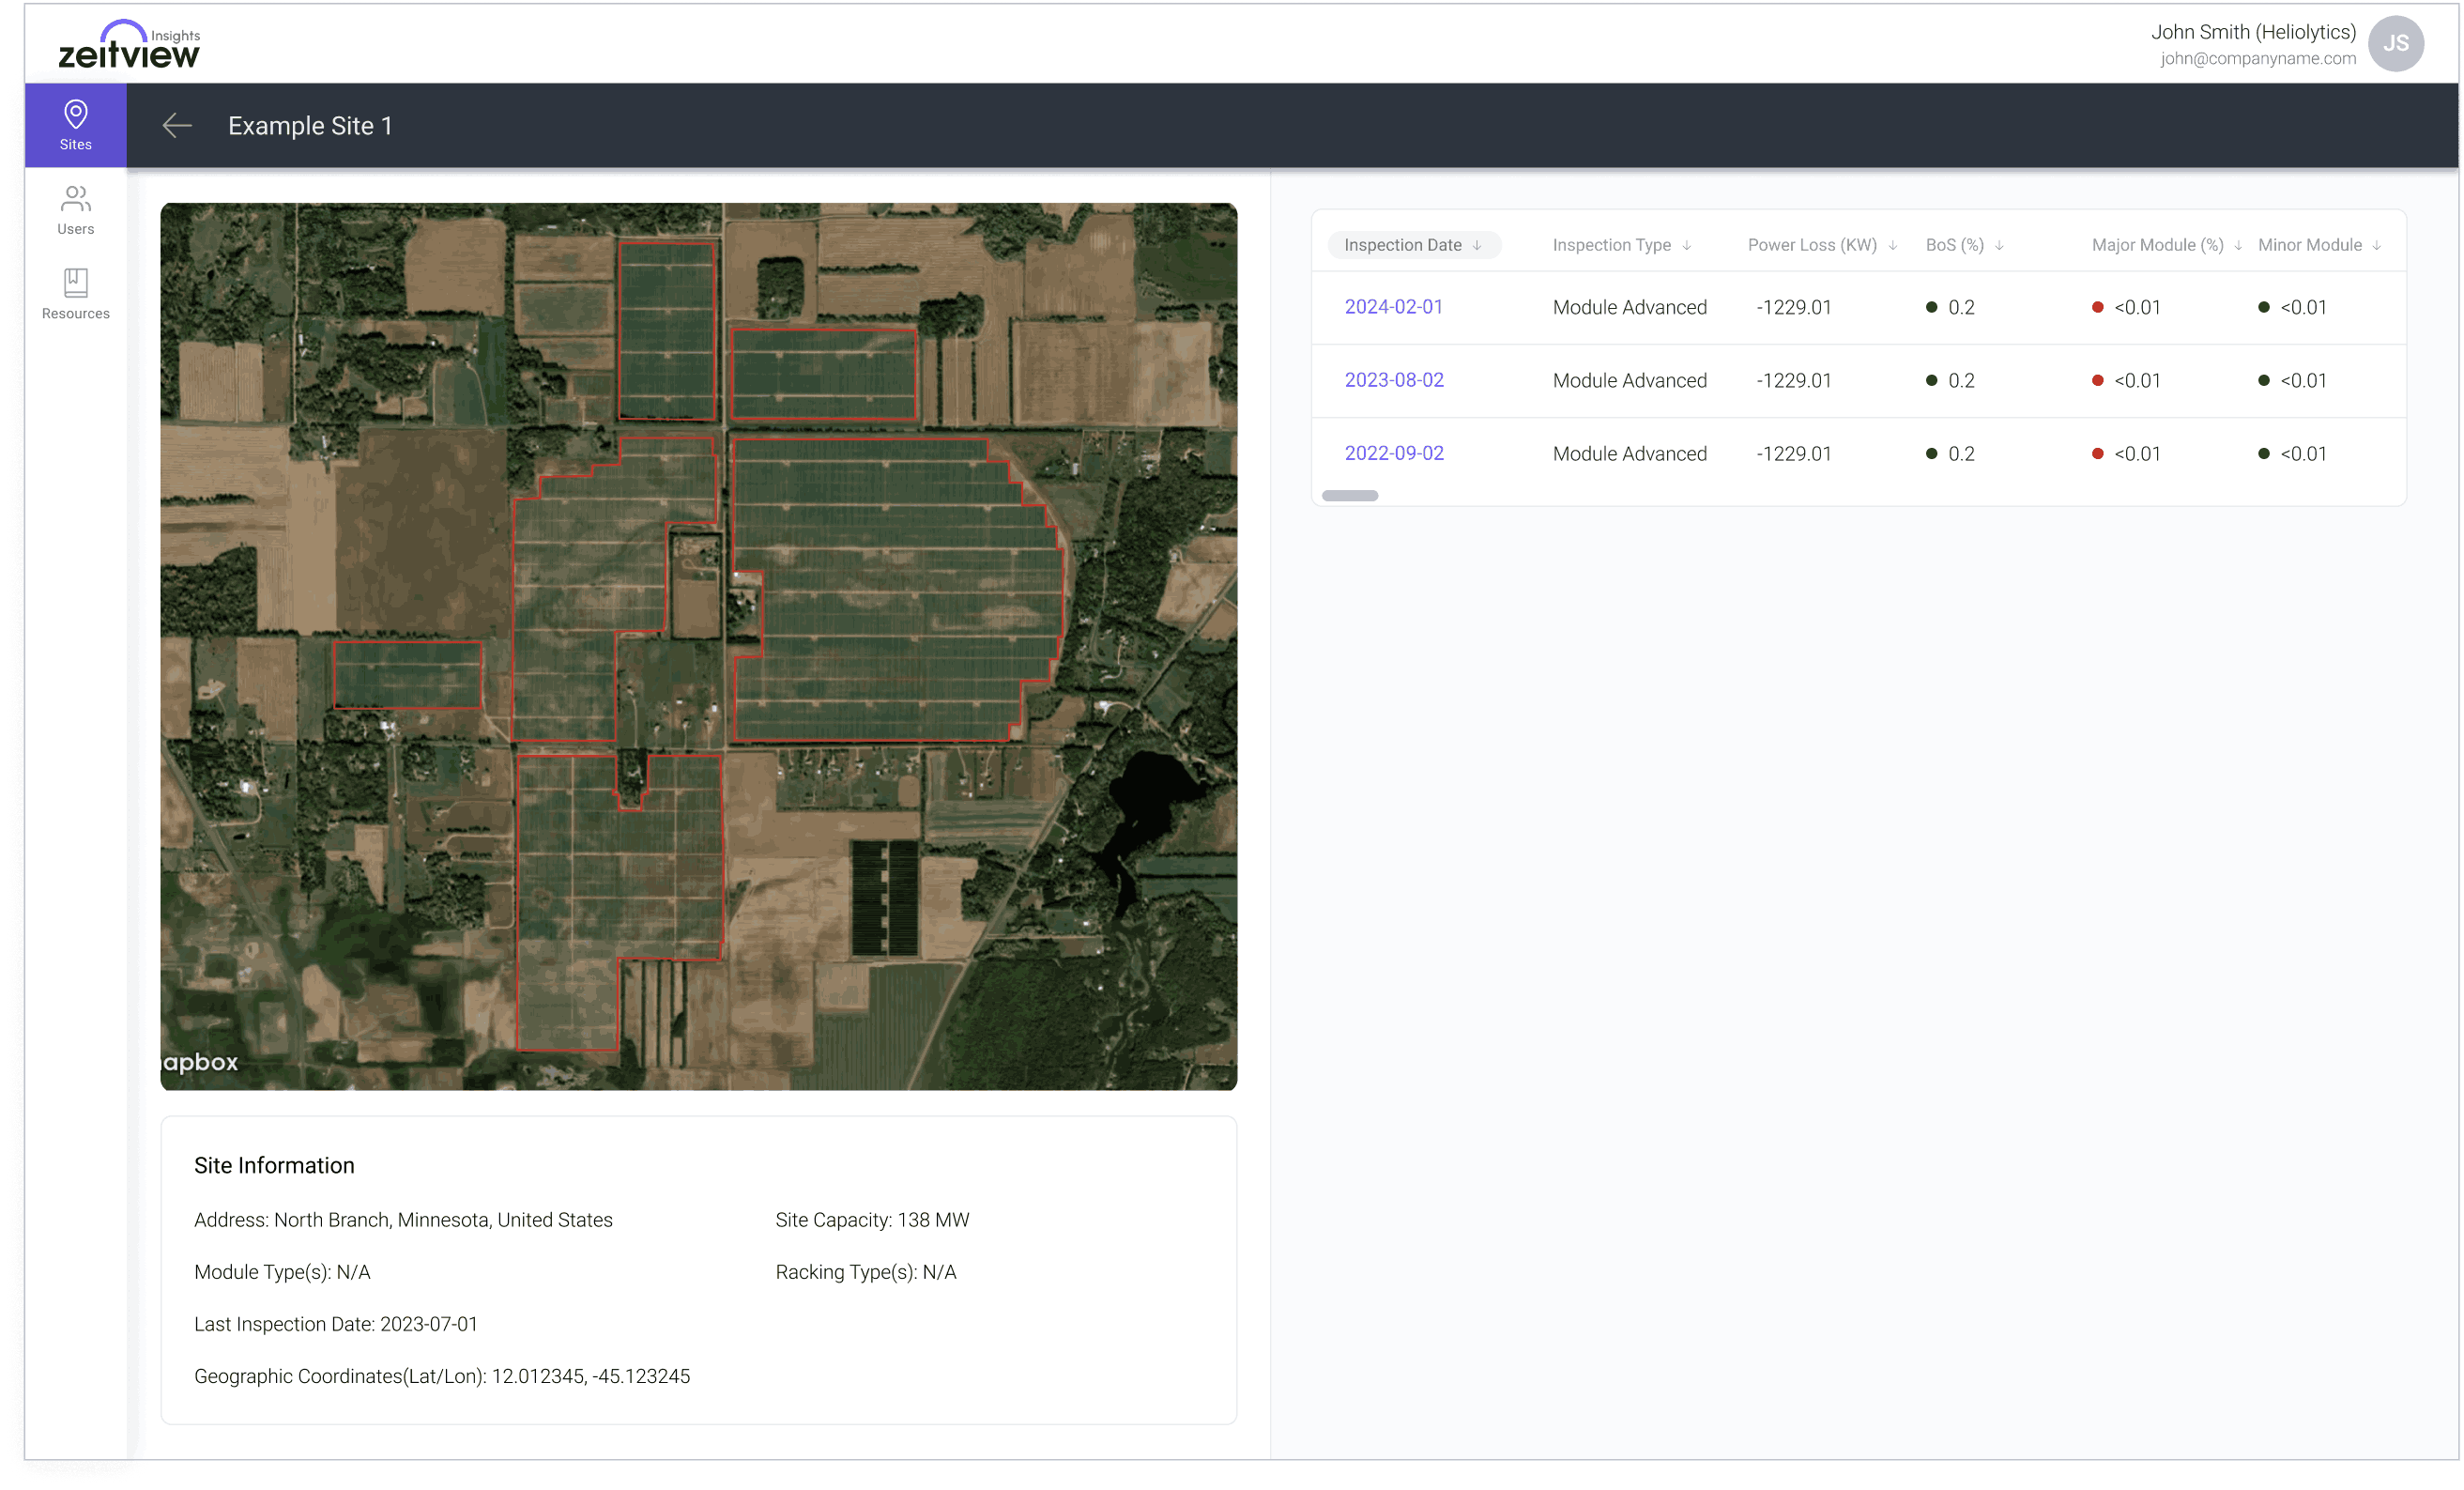2464x1490 pixels.
Task: Click -1229.01 power loss in 2023-08-02 row
Action: click(1793, 380)
